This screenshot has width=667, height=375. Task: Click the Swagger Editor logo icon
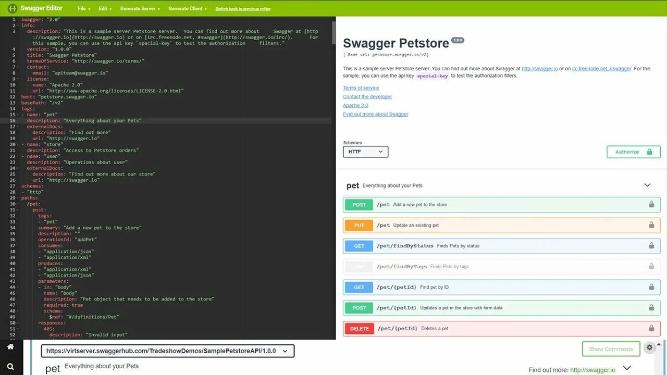(12, 8)
